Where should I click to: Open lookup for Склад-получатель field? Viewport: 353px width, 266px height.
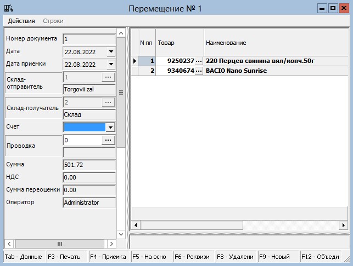click(108, 102)
